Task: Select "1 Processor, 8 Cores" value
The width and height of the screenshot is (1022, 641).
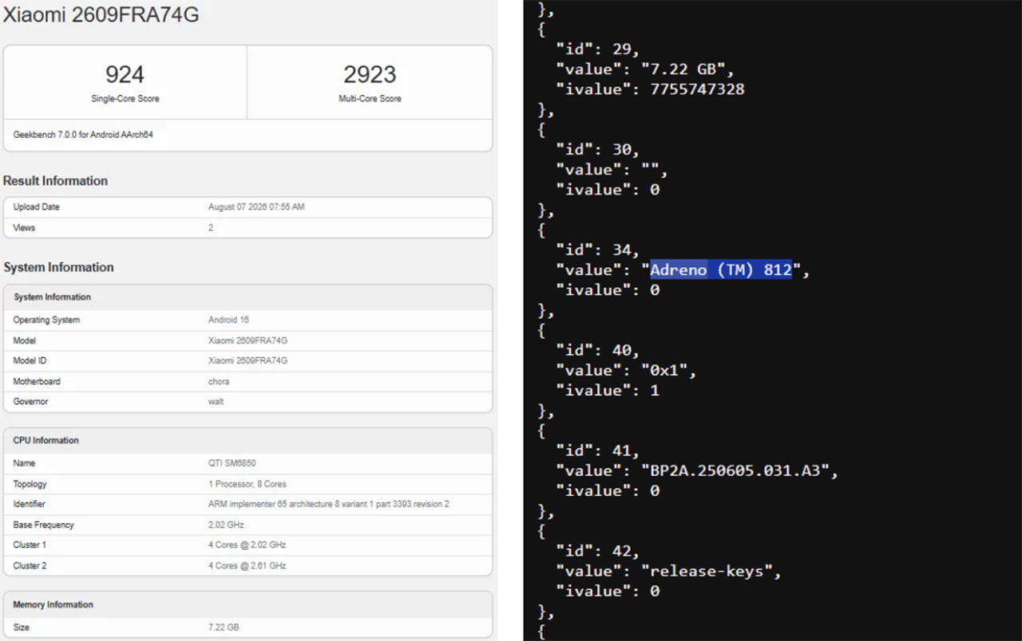Action: (248, 485)
